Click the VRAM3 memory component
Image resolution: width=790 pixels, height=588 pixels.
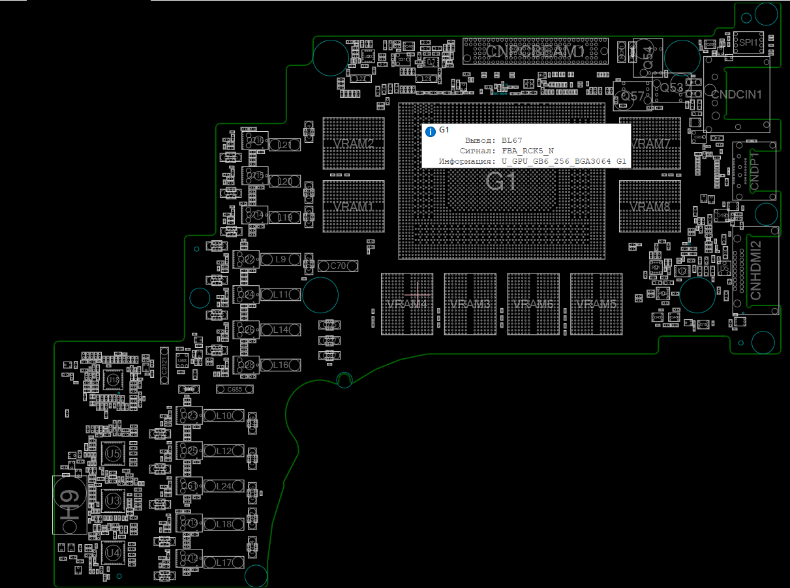[x=470, y=304]
